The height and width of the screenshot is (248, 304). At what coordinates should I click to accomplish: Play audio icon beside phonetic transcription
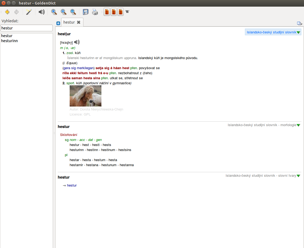point(77,42)
